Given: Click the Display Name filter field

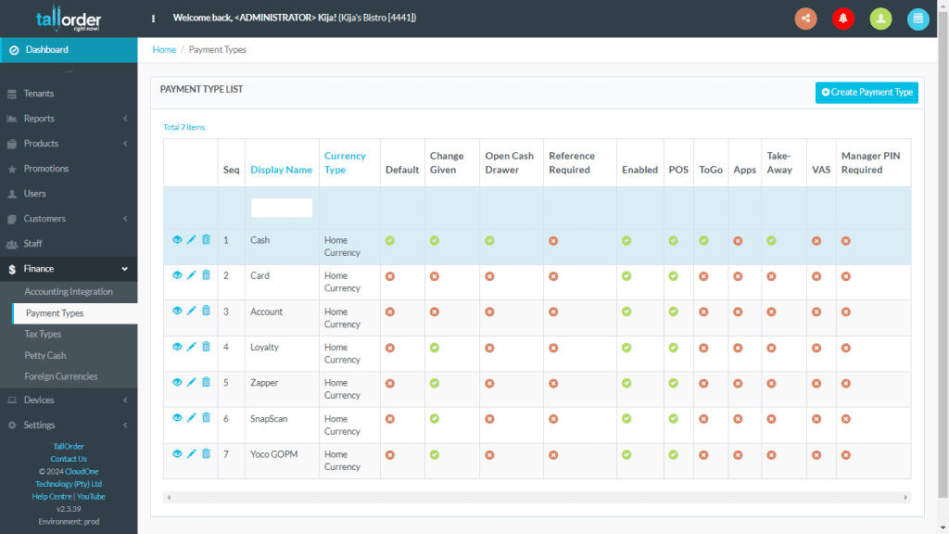Looking at the screenshot, I should pos(281,208).
